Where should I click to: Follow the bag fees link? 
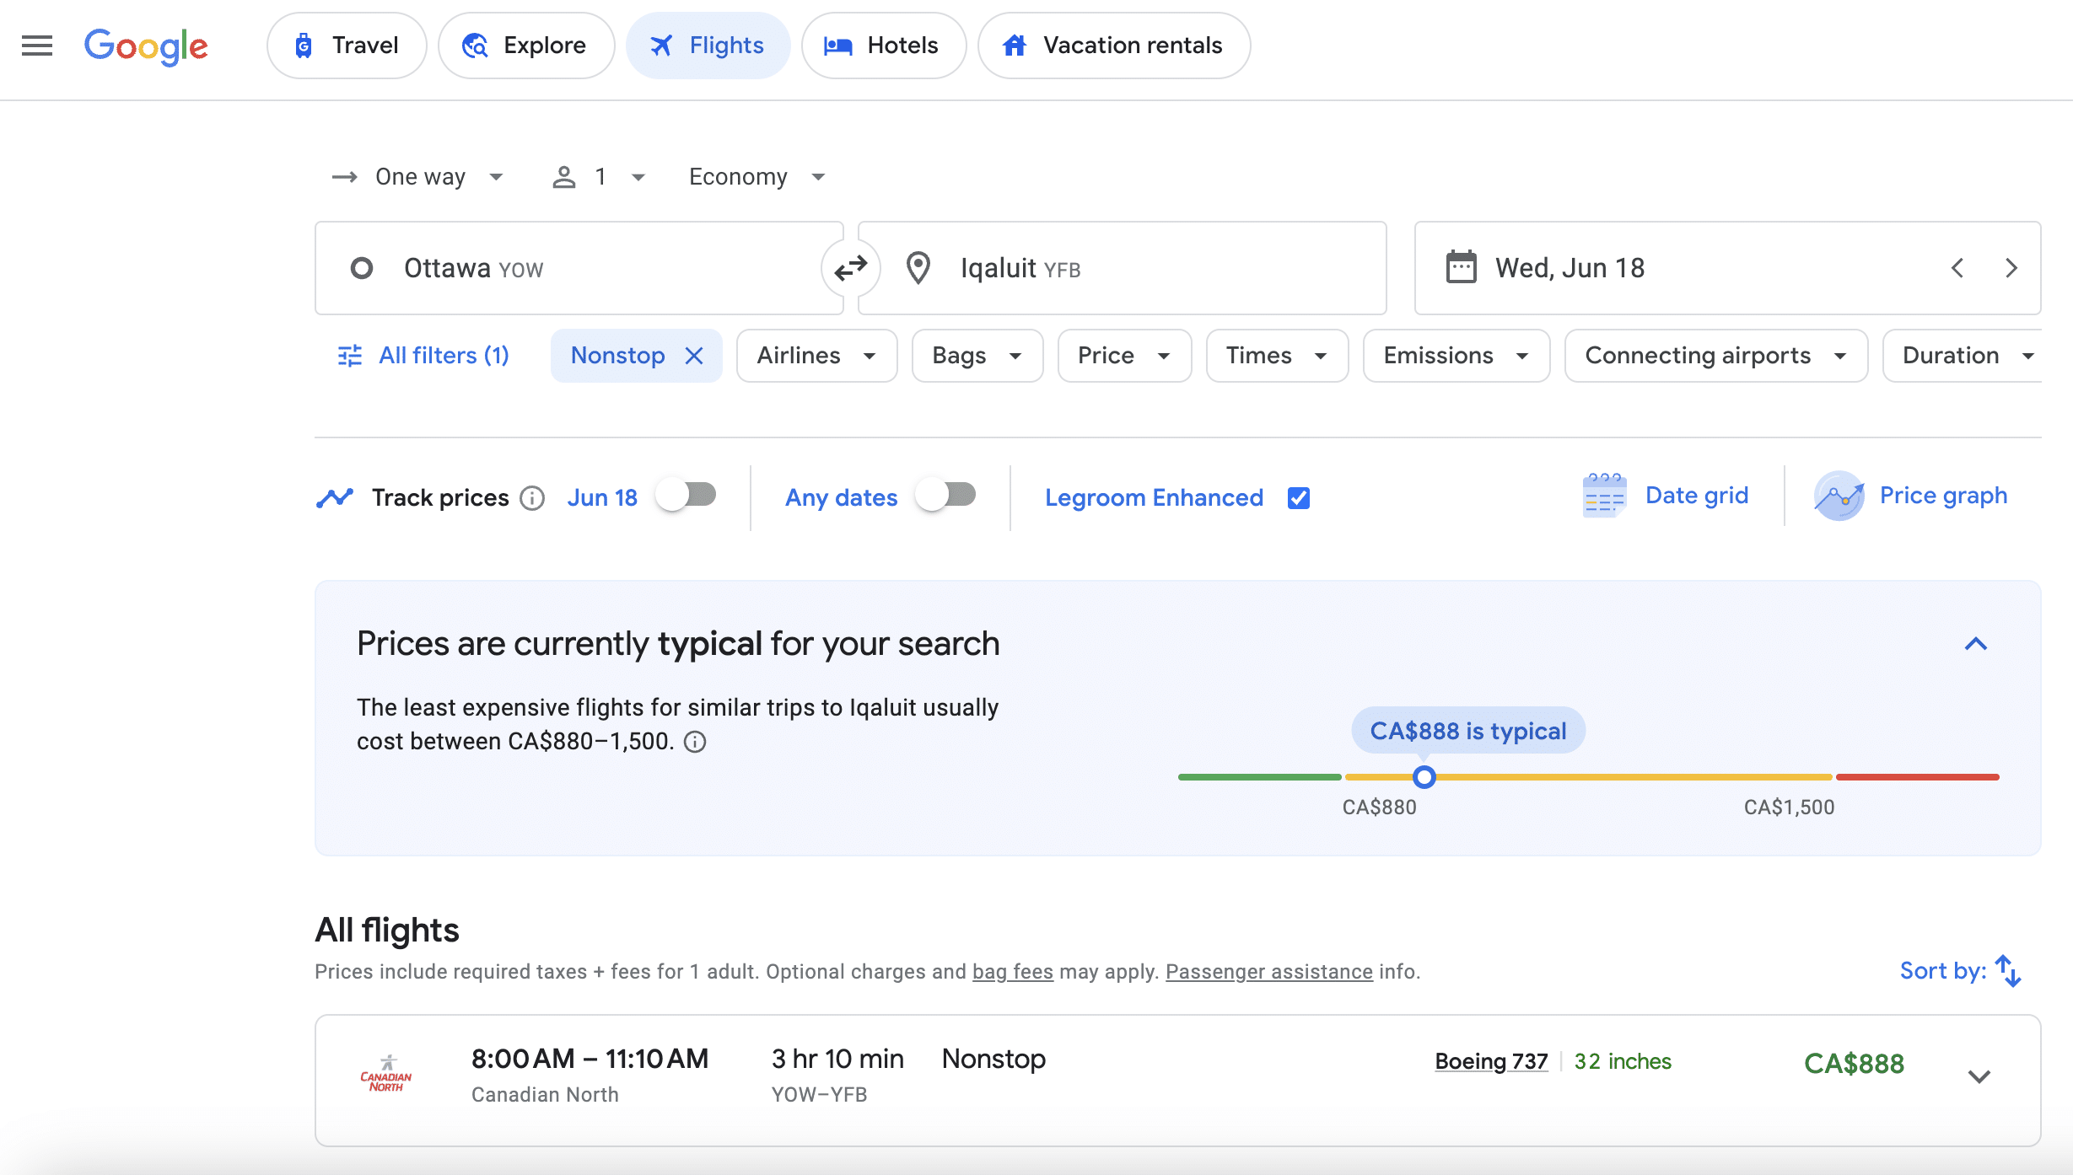coord(1012,972)
